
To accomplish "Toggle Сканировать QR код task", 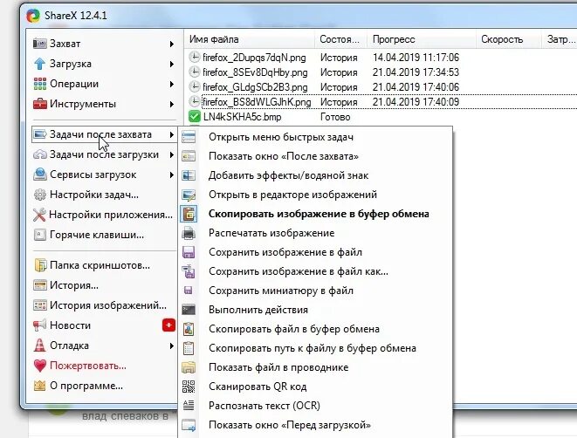I will point(317,387).
